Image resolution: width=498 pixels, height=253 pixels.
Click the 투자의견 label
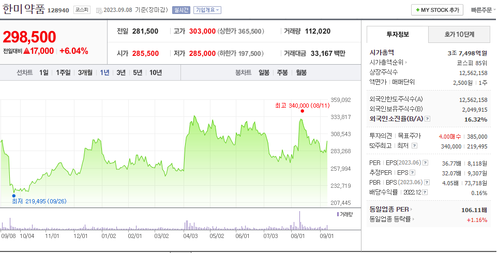(381, 136)
